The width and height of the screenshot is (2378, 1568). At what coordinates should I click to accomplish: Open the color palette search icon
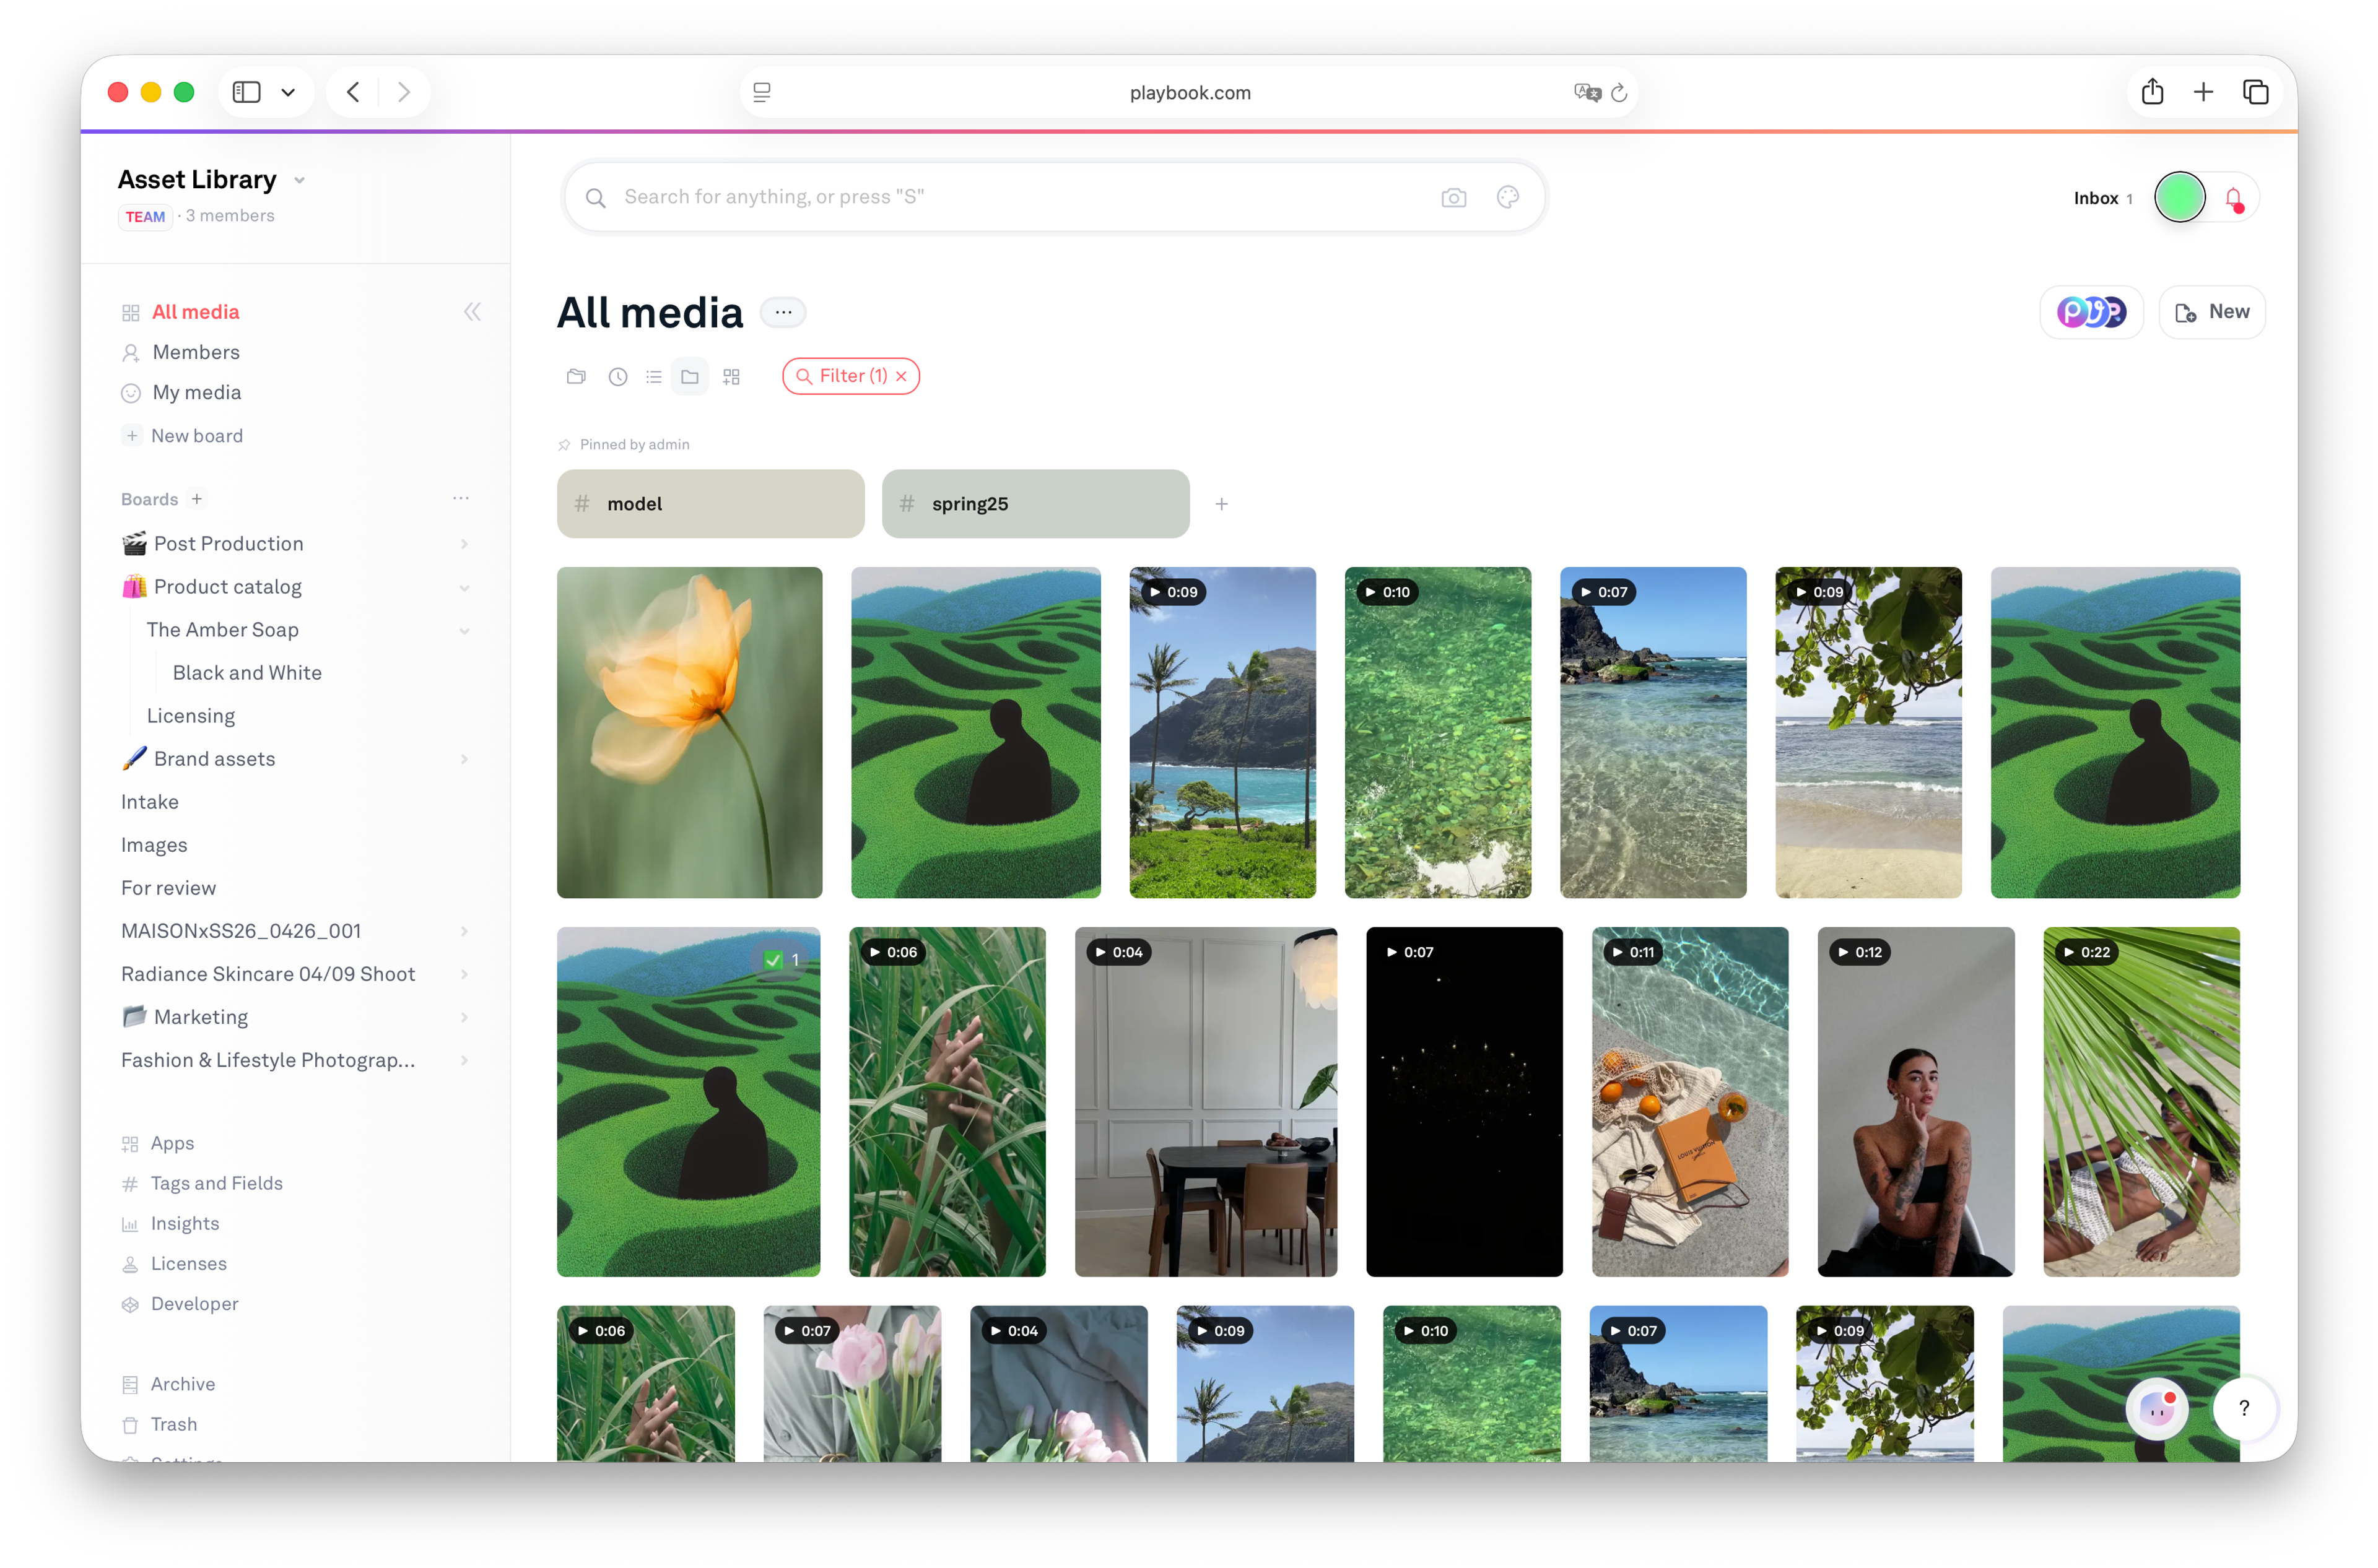[1508, 197]
